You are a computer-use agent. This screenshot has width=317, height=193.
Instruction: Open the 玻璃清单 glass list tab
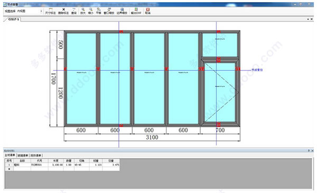click(23, 156)
